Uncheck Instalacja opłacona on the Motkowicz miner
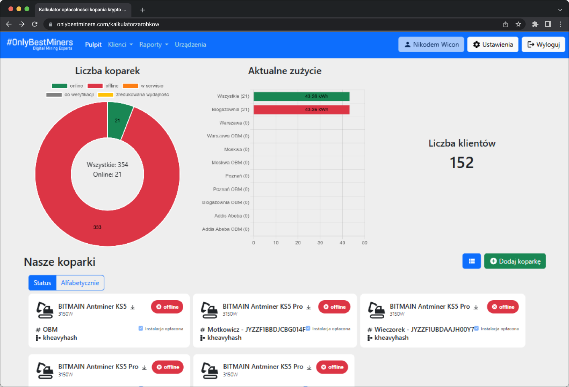 tap(307, 328)
